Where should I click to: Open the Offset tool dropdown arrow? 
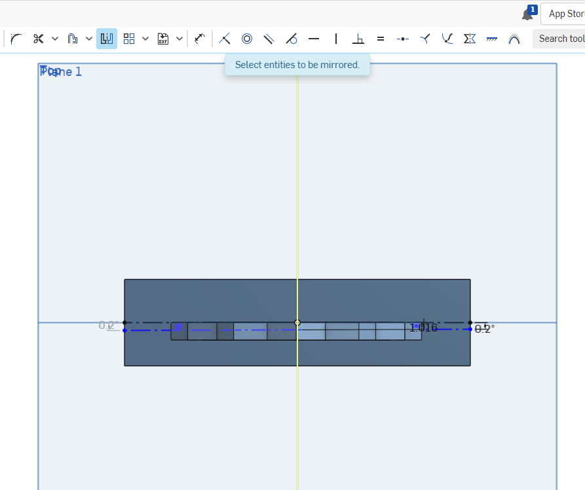[89, 39]
